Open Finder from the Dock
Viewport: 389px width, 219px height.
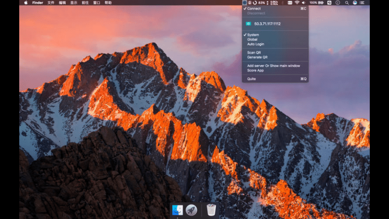click(x=178, y=209)
